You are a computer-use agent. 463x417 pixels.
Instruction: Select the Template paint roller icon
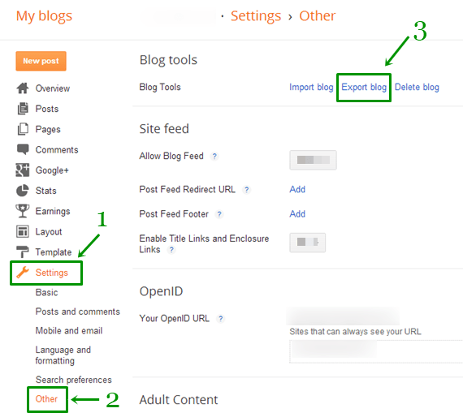click(x=23, y=251)
